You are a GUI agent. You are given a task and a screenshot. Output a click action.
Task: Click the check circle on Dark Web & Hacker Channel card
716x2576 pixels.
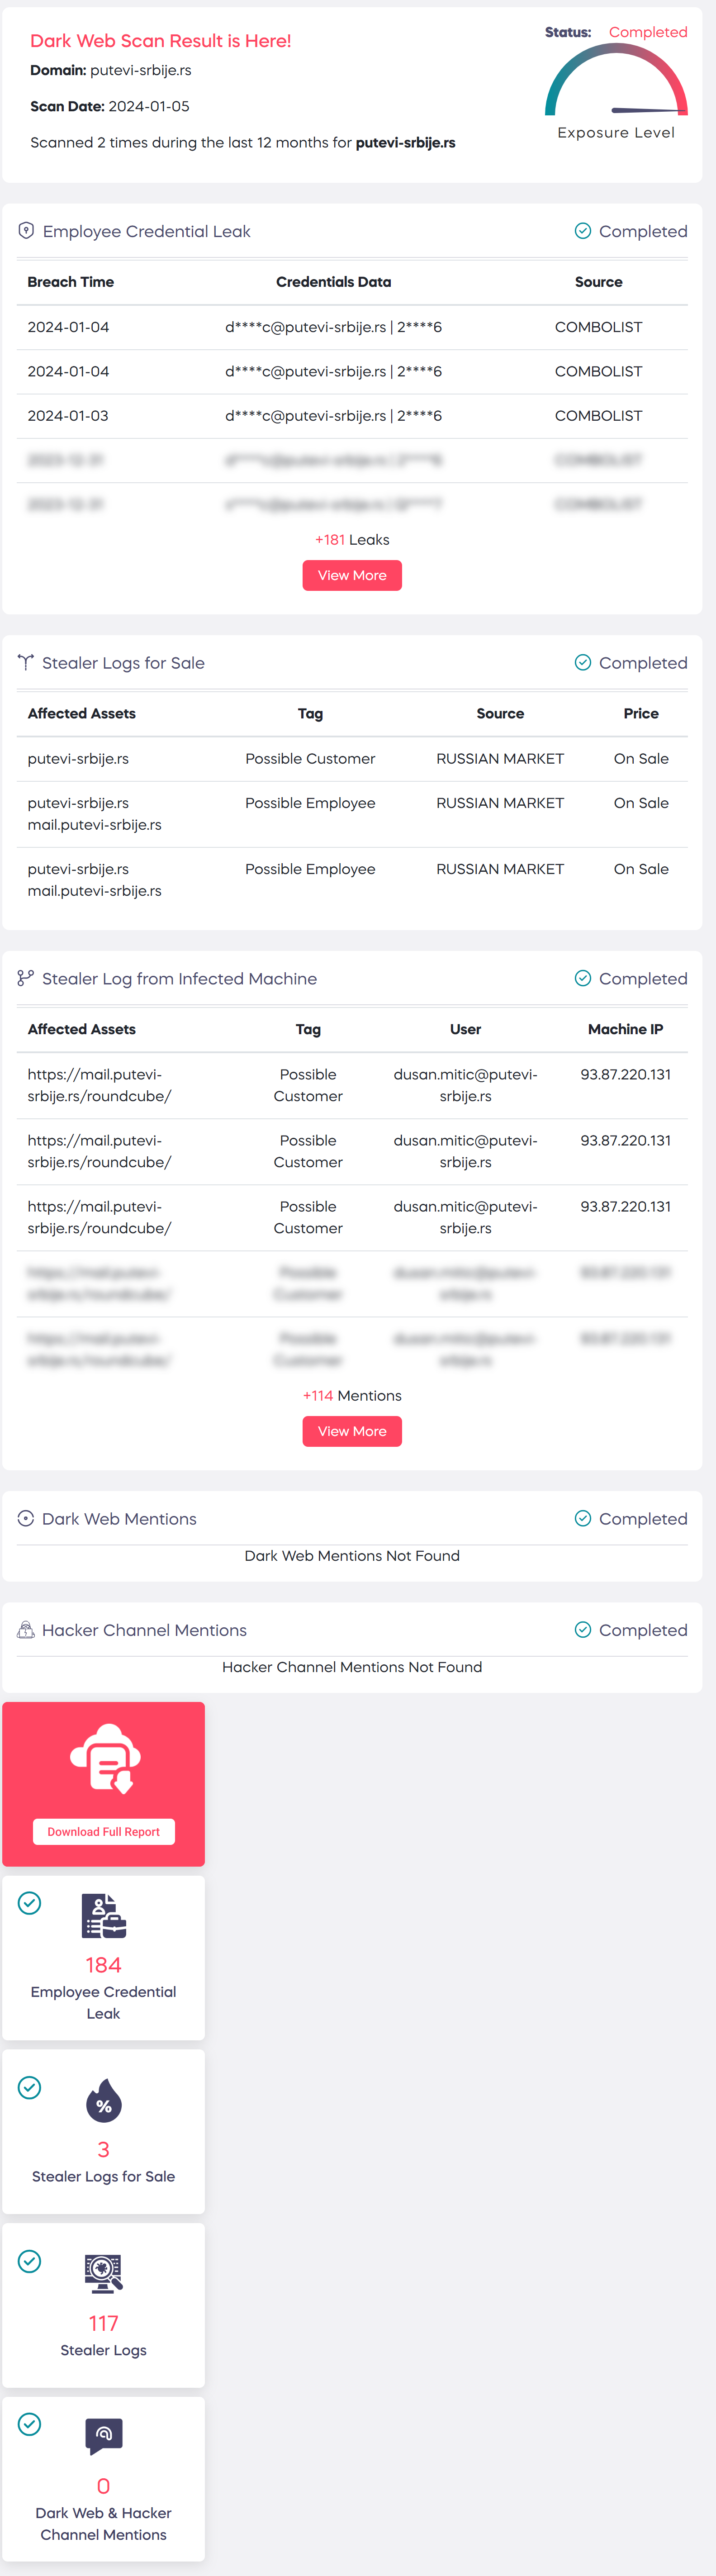coord(30,2424)
